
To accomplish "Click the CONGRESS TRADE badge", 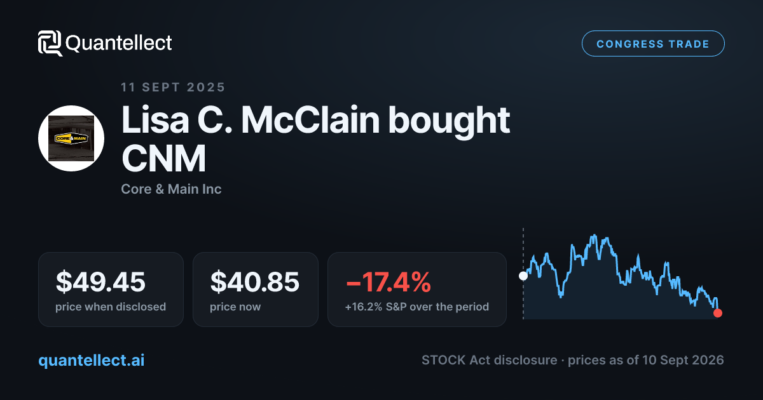I will (x=653, y=44).
